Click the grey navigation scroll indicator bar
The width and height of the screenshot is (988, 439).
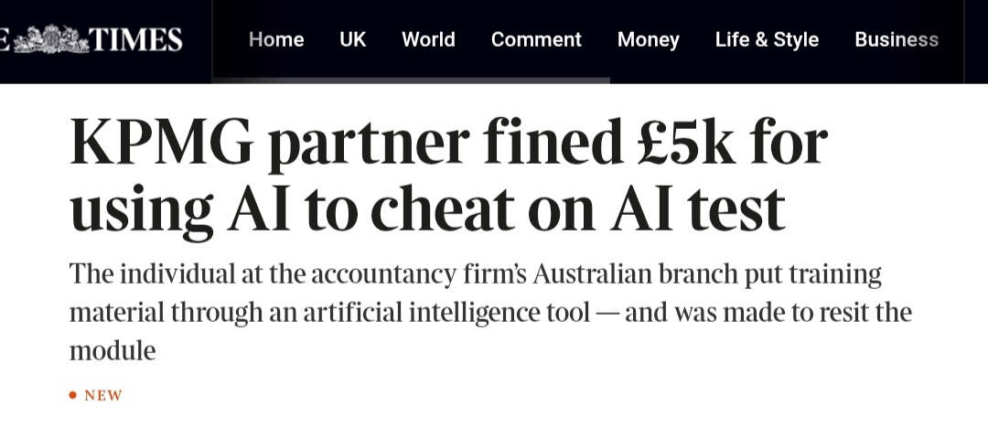[412, 80]
